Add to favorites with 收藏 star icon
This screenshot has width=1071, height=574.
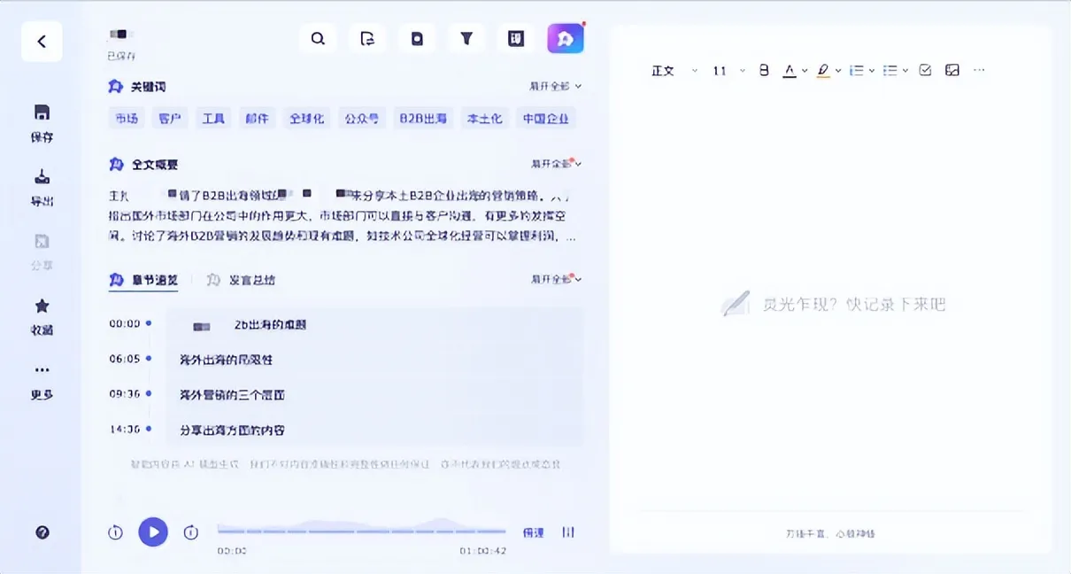pyautogui.click(x=42, y=316)
